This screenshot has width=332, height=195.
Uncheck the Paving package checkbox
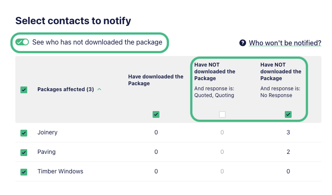tap(24, 152)
